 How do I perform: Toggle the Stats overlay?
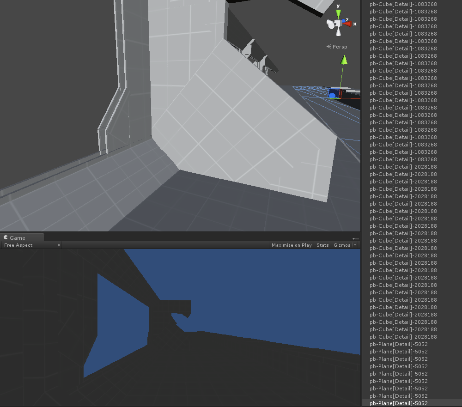pyautogui.click(x=322, y=245)
